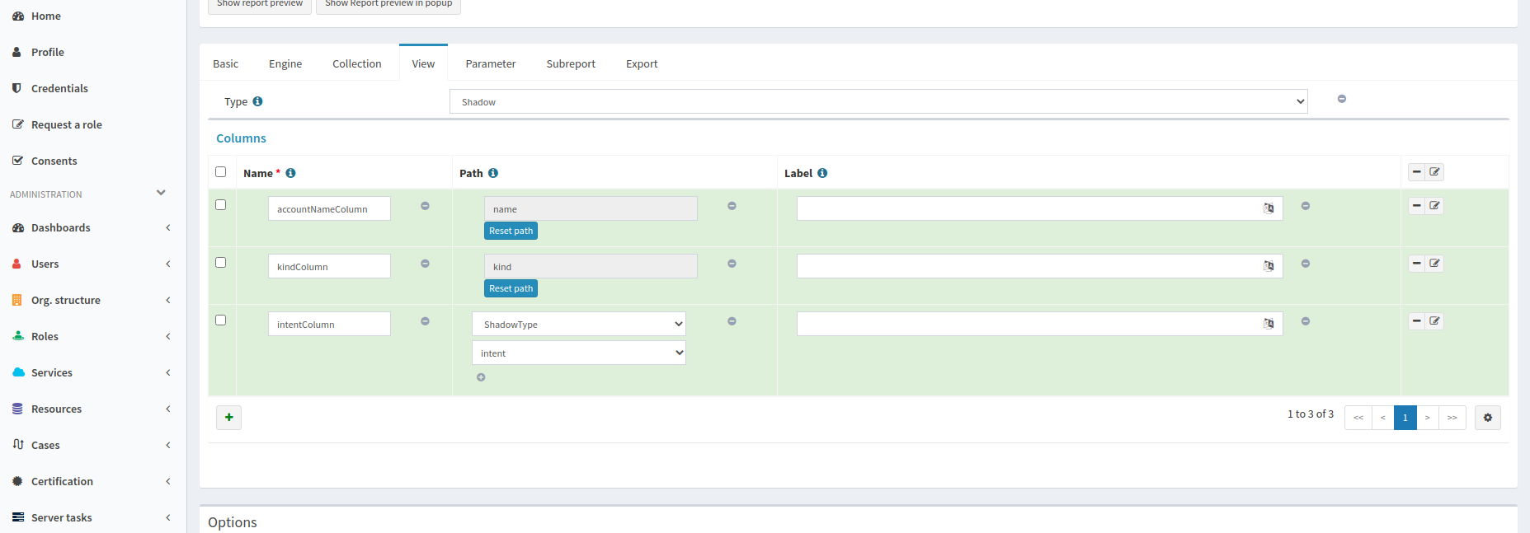Switch to the Engine tab
Screen dimensions: 1530x533
pyautogui.click(x=285, y=63)
